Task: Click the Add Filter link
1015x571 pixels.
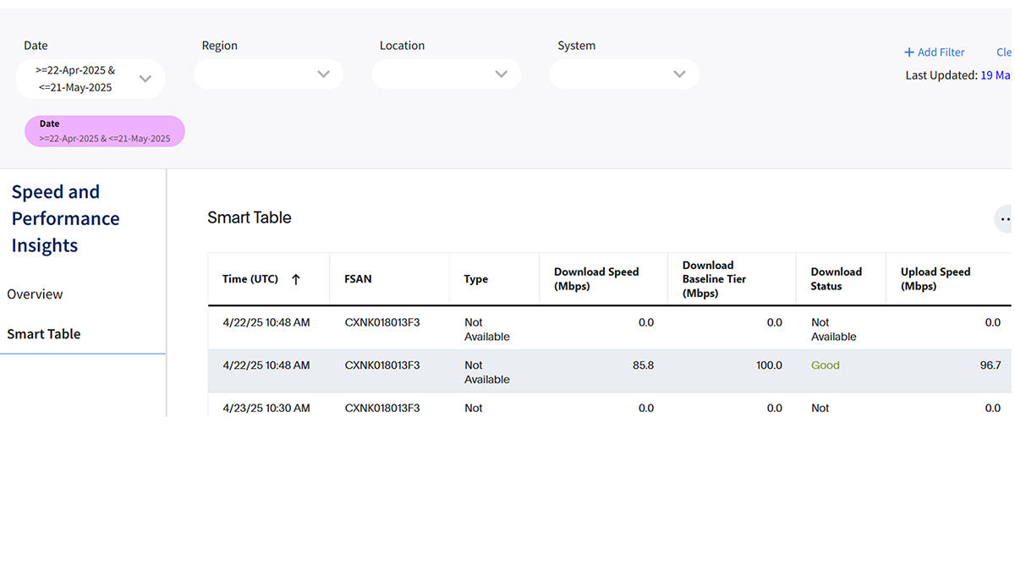Action: point(941,52)
